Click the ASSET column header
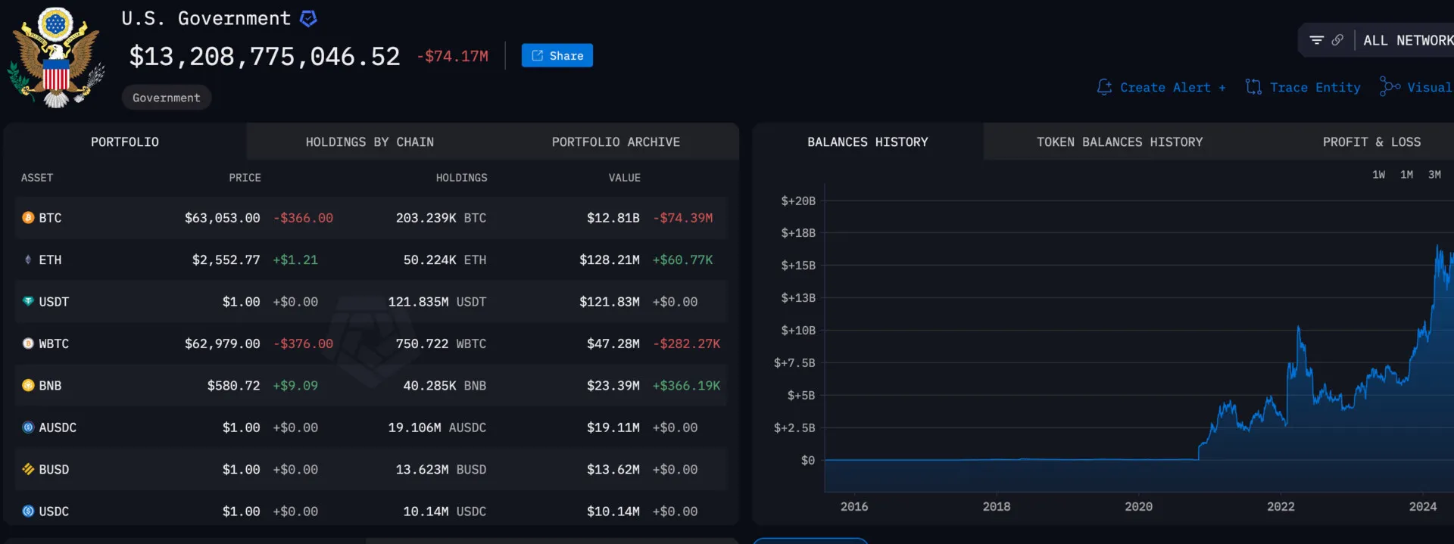This screenshot has width=1454, height=544. (x=37, y=178)
